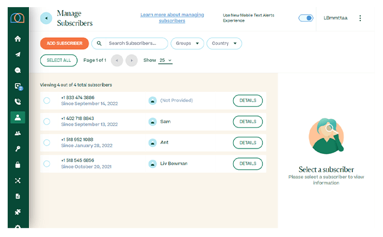Click the name Liv Bowman

[174, 163]
